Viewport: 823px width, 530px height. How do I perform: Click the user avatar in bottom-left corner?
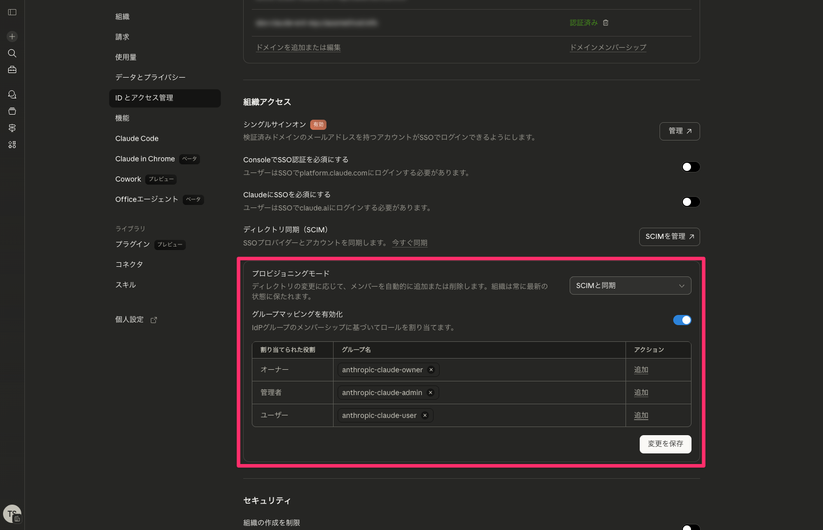tap(12, 514)
